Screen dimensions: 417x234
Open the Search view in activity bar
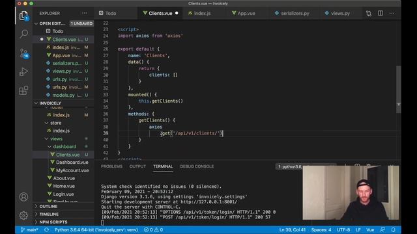coord(23,34)
